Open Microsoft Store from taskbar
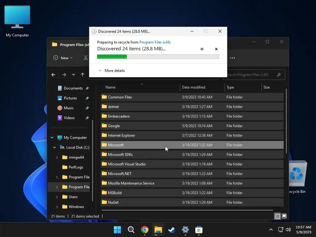Viewport: 316px width, 237px height. [x=199, y=230]
